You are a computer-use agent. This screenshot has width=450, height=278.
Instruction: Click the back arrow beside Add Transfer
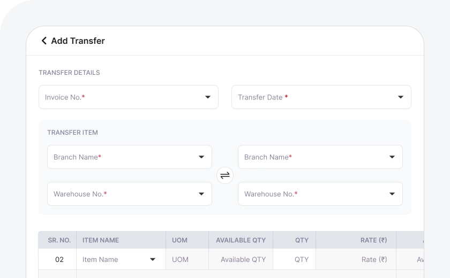pyautogui.click(x=44, y=41)
